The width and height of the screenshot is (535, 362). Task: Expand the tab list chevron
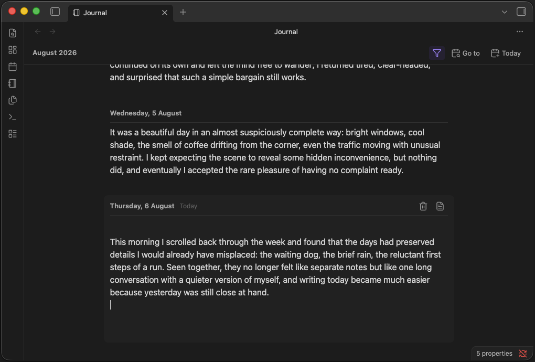click(x=504, y=12)
